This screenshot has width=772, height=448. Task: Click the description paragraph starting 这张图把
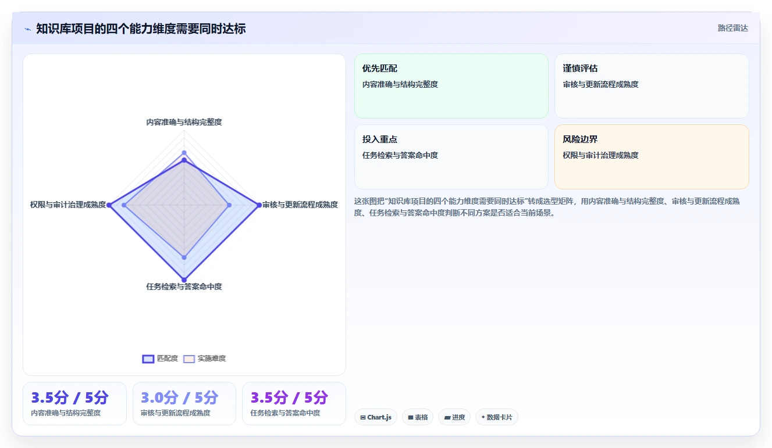tap(547, 207)
